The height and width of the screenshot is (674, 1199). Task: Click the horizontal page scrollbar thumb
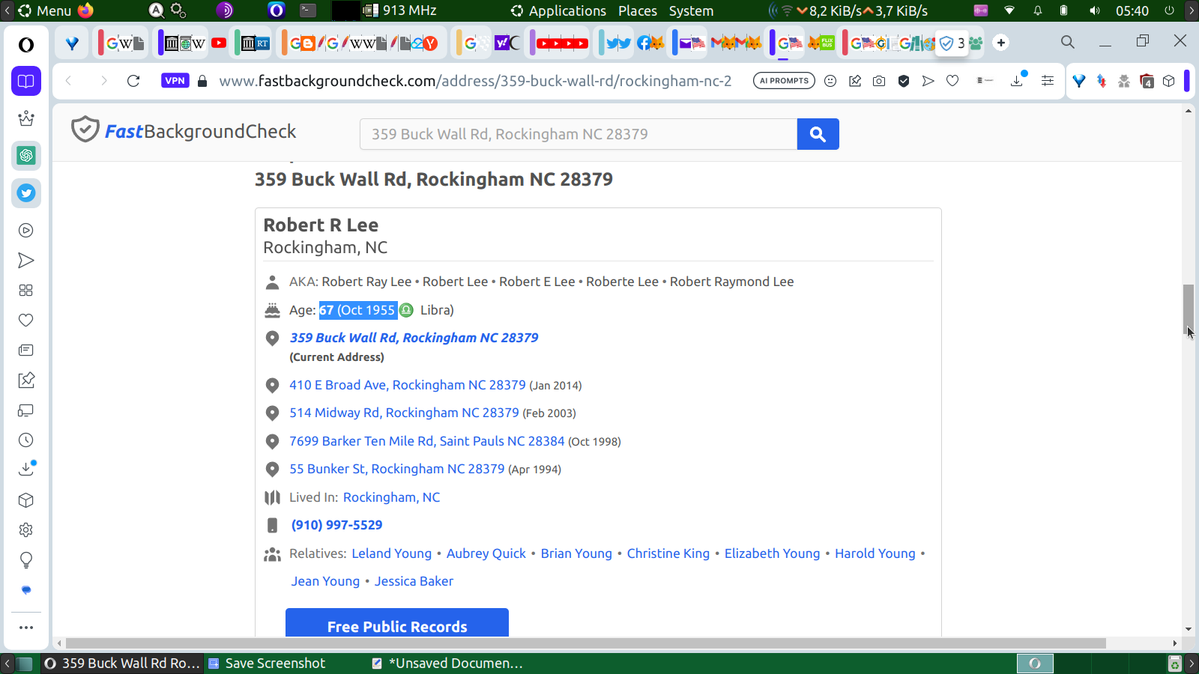tap(586, 643)
